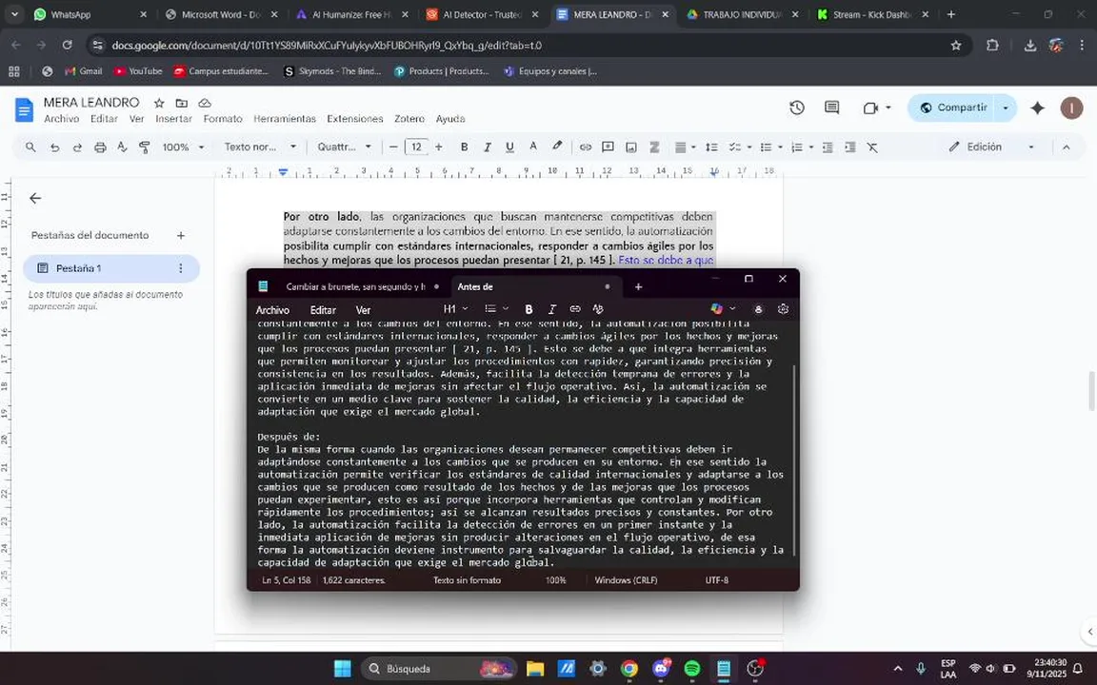Star the MERA LEANDRO document
This screenshot has height=685, width=1097.
pos(159,103)
